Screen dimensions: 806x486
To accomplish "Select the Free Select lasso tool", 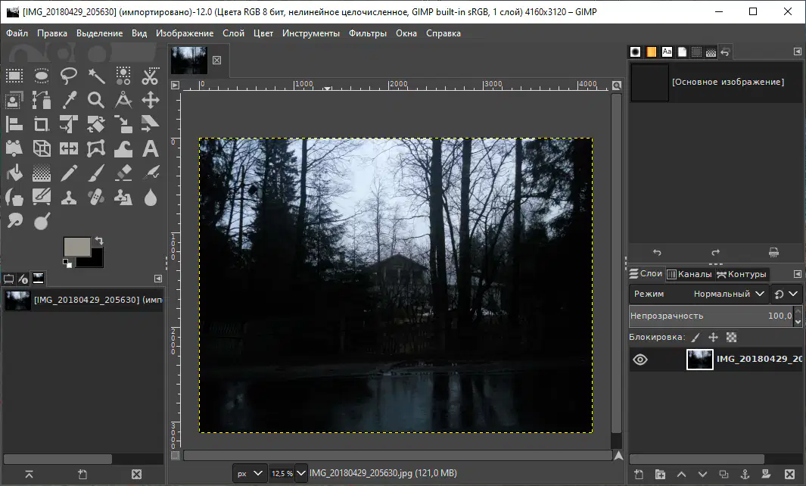I will tap(68, 76).
